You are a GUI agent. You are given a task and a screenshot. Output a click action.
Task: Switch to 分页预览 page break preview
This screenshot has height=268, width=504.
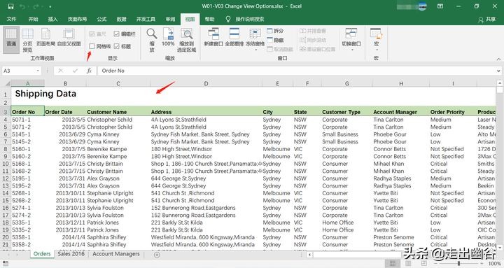(x=27, y=40)
